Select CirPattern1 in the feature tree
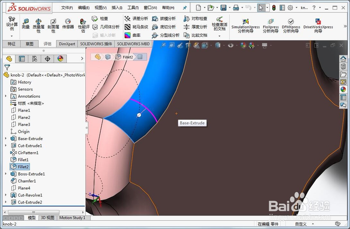350x229 pixels. 24,153
